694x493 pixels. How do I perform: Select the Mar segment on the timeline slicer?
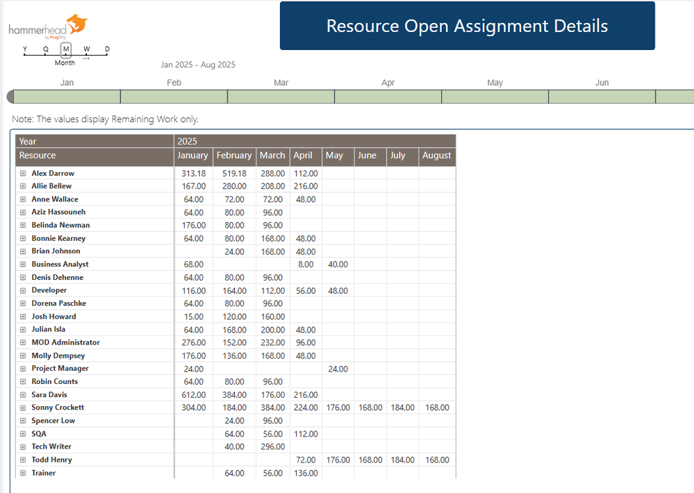281,97
